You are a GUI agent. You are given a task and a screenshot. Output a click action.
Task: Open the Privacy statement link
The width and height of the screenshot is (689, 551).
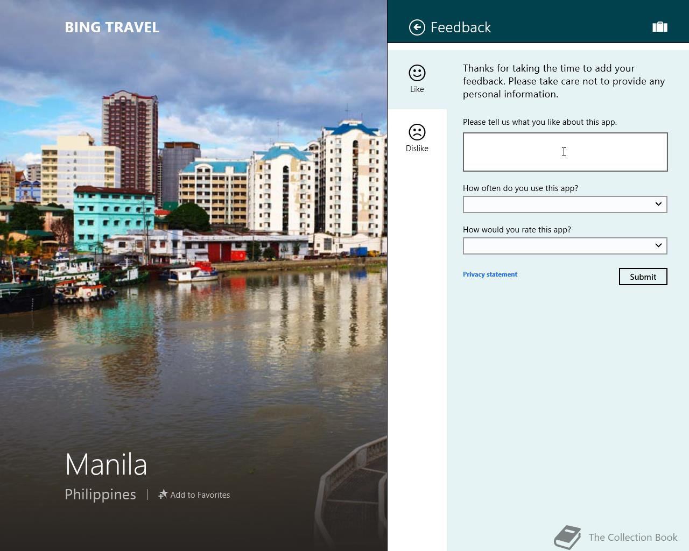point(490,274)
